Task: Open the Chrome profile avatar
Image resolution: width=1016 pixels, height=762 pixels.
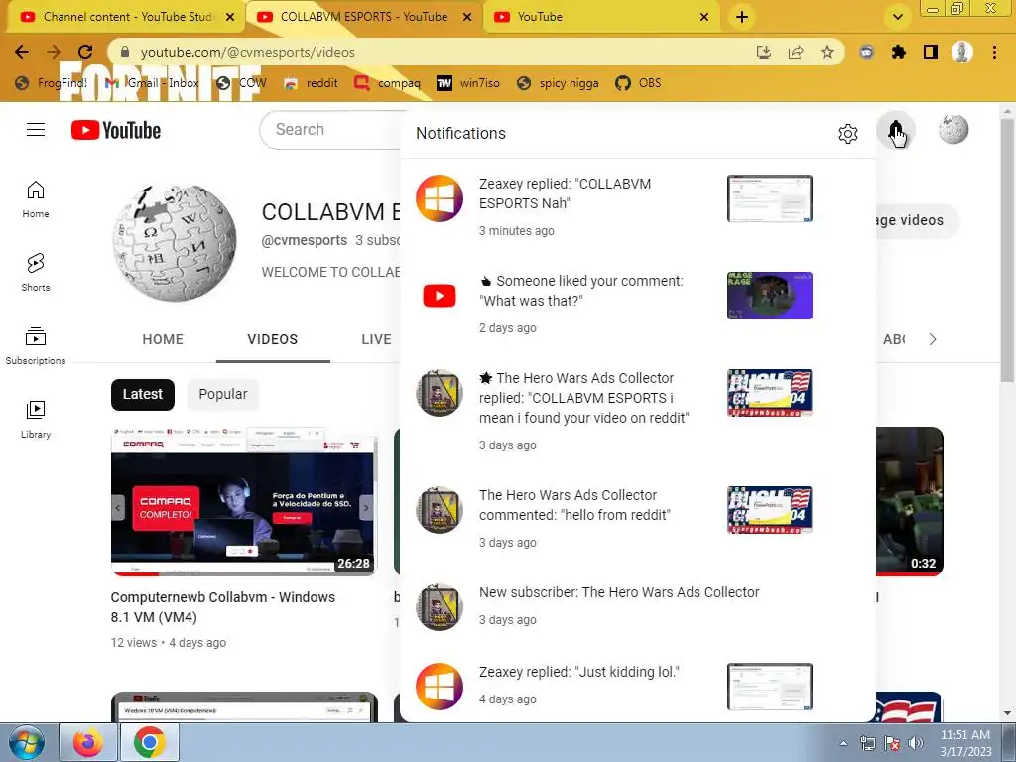Action: coord(962,52)
